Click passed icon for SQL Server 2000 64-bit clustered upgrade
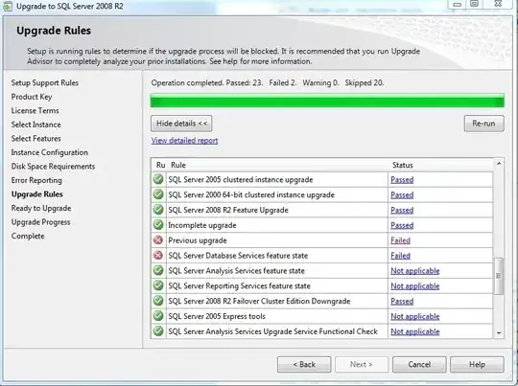 pyautogui.click(x=158, y=194)
